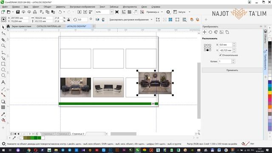Switch to CATALOG MATERIAL.cdr tab

click(49, 26)
